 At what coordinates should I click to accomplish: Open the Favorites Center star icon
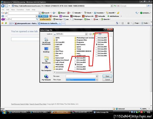click(x=3, y=23)
